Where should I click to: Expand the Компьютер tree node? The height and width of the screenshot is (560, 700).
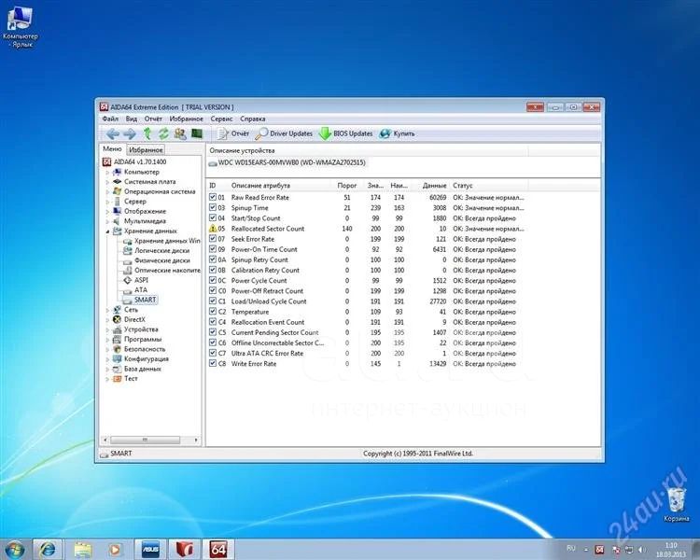(107, 172)
